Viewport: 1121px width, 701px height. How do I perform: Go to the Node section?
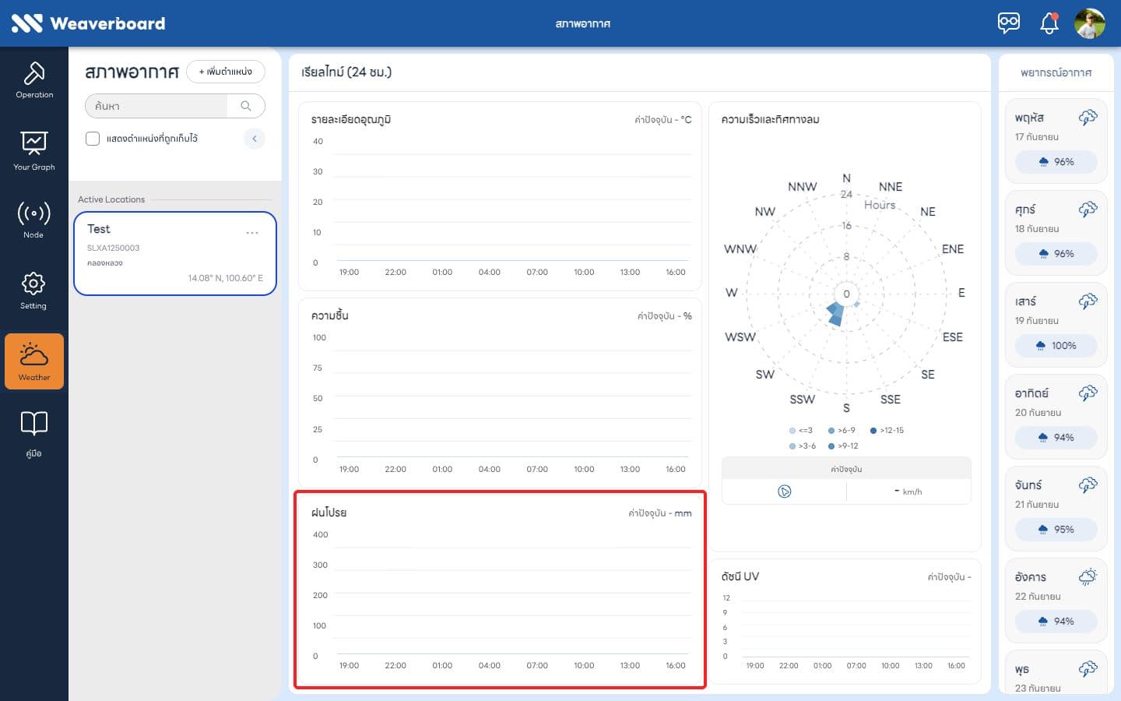point(33,220)
